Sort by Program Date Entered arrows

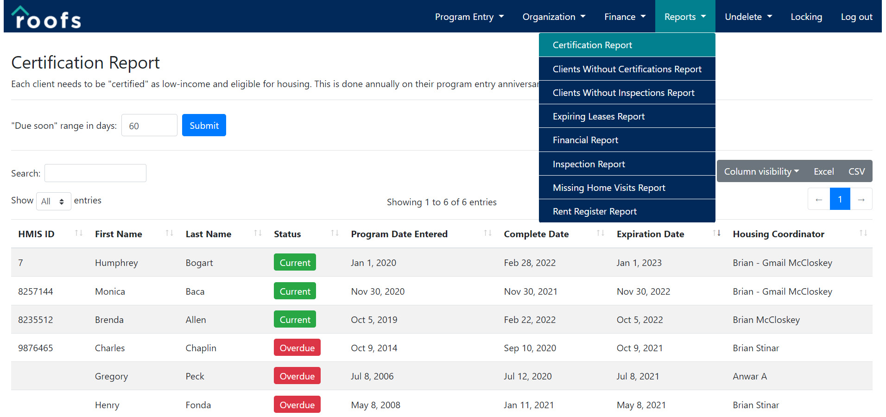point(488,233)
